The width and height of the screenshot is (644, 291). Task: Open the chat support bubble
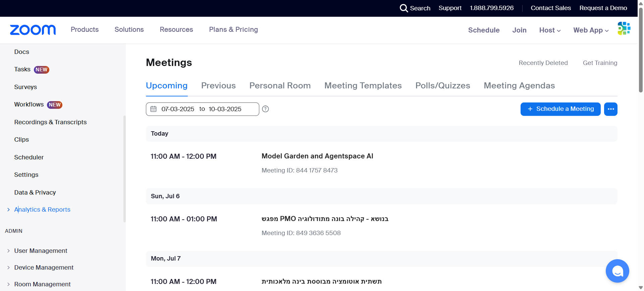(617, 271)
